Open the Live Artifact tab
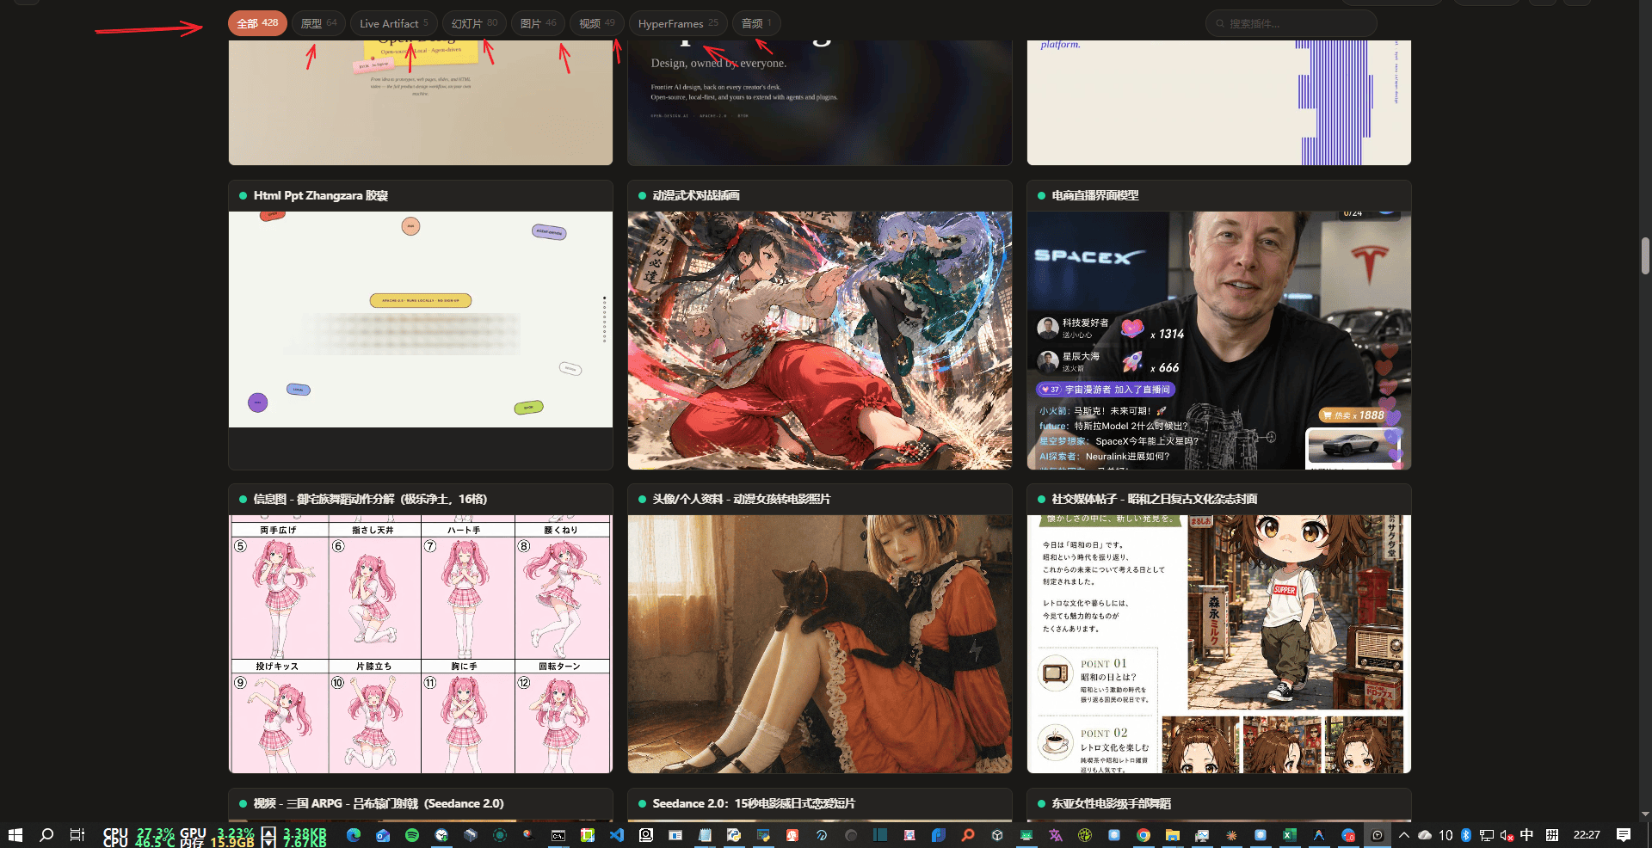Image resolution: width=1652 pixels, height=848 pixels. pyautogui.click(x=393, y=23)
